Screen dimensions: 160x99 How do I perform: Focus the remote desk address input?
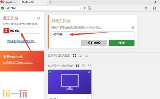(x=93, y=34)
